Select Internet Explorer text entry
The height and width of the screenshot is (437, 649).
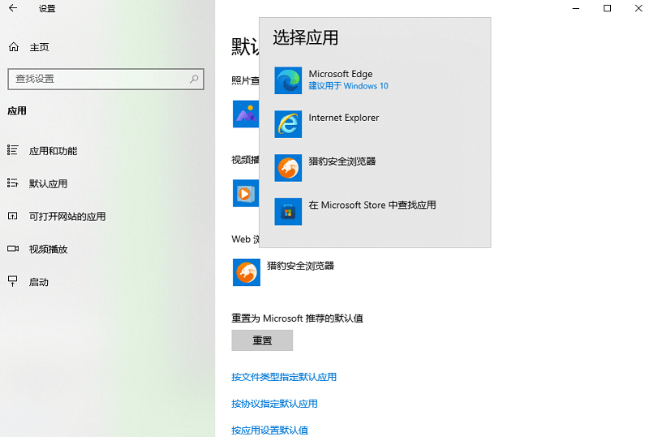[344, 118]
